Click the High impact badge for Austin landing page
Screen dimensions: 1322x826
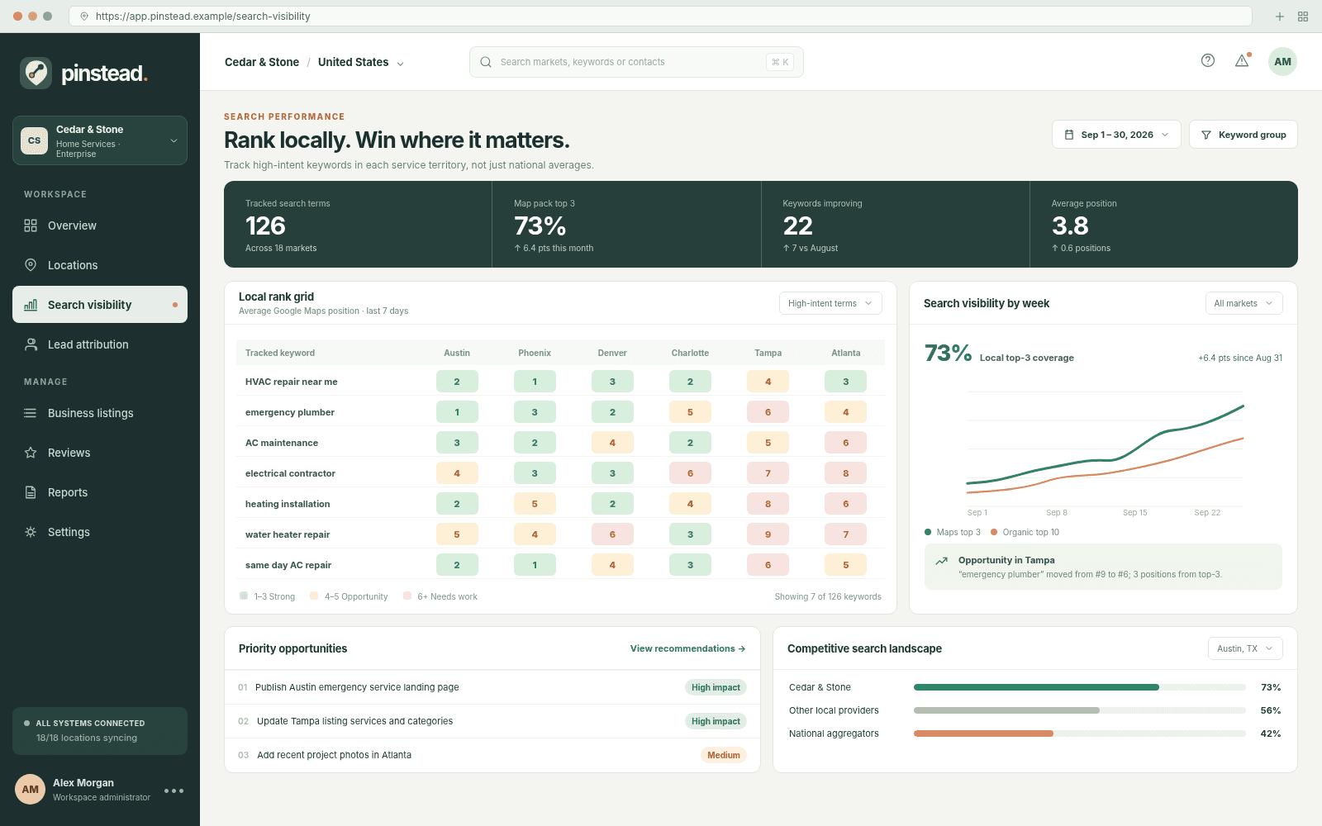click(716, 687)
